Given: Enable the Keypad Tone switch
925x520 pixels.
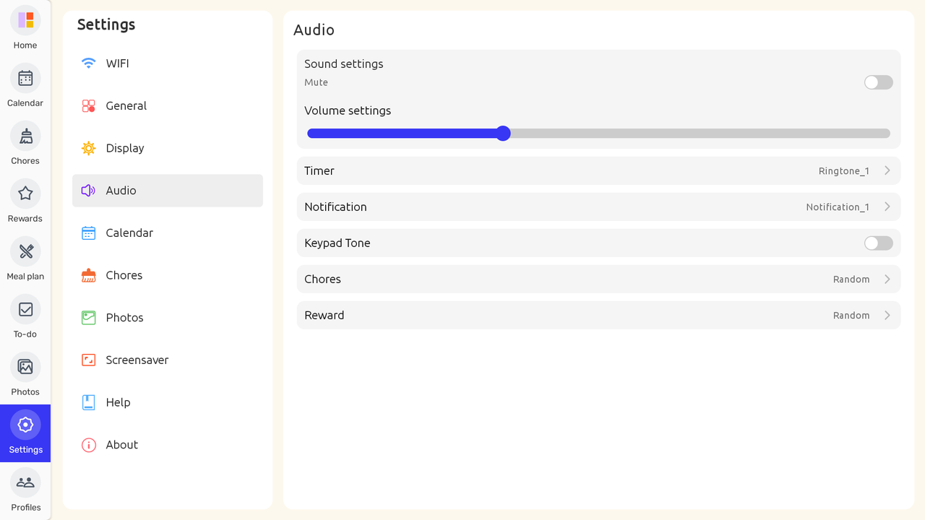Looking at the screenshot, I should point(878,243).
